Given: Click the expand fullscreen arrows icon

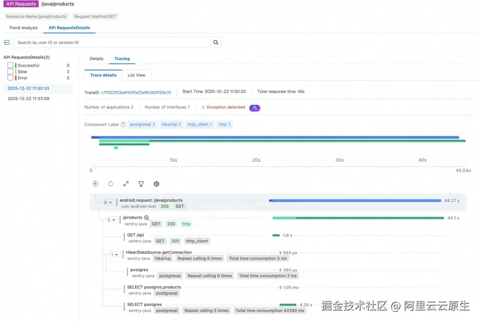Looking at the screenshot, I should coord(126,184).
